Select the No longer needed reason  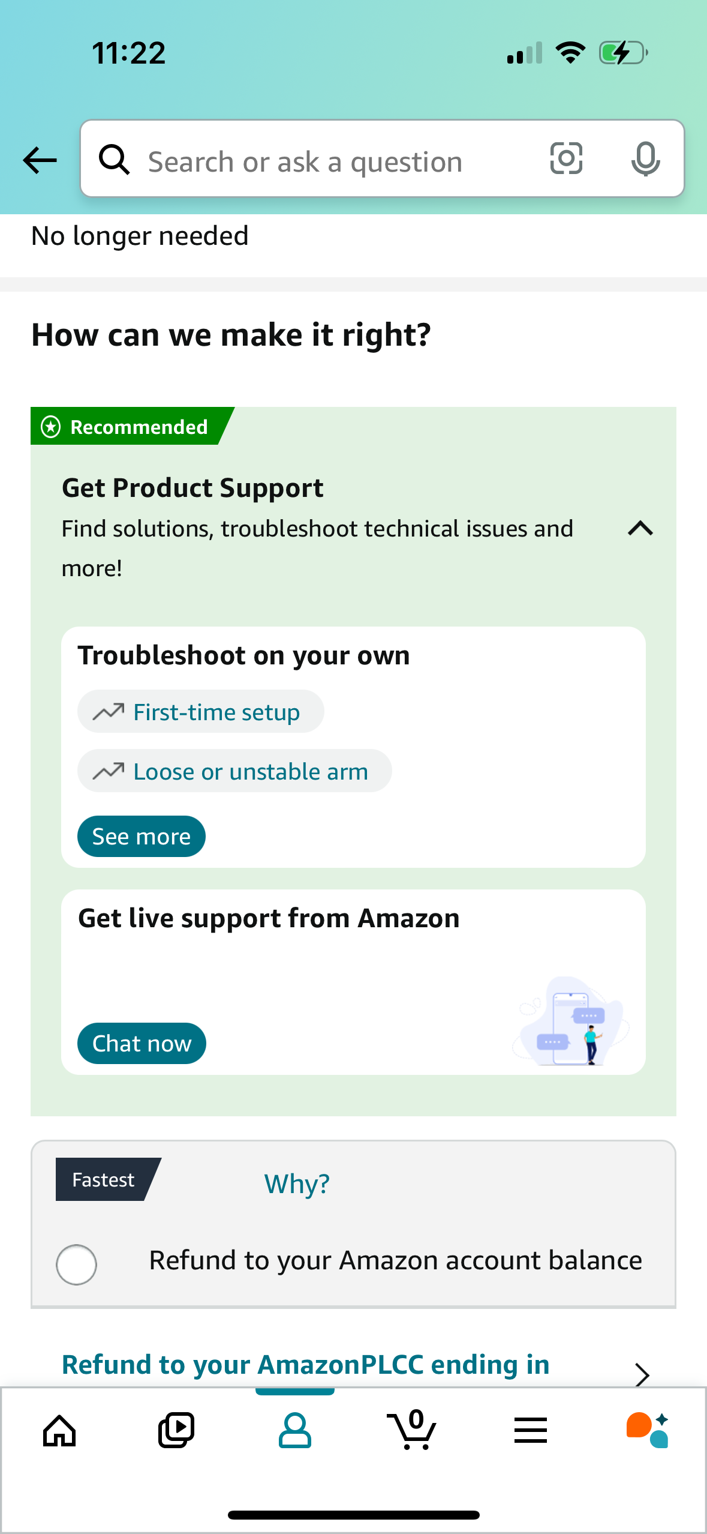tap(140, 236)
